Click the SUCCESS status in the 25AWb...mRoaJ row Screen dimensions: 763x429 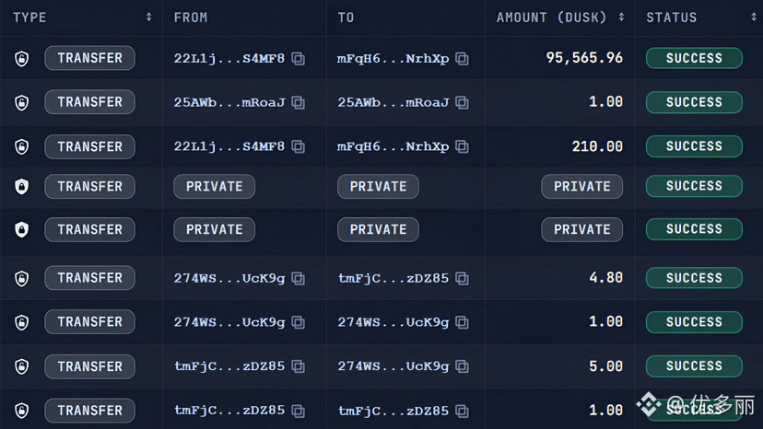(694, 102)
